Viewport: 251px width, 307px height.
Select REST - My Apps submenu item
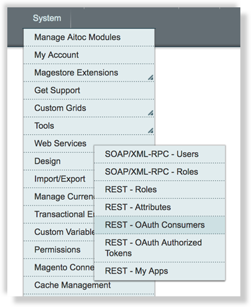[160, 271]
